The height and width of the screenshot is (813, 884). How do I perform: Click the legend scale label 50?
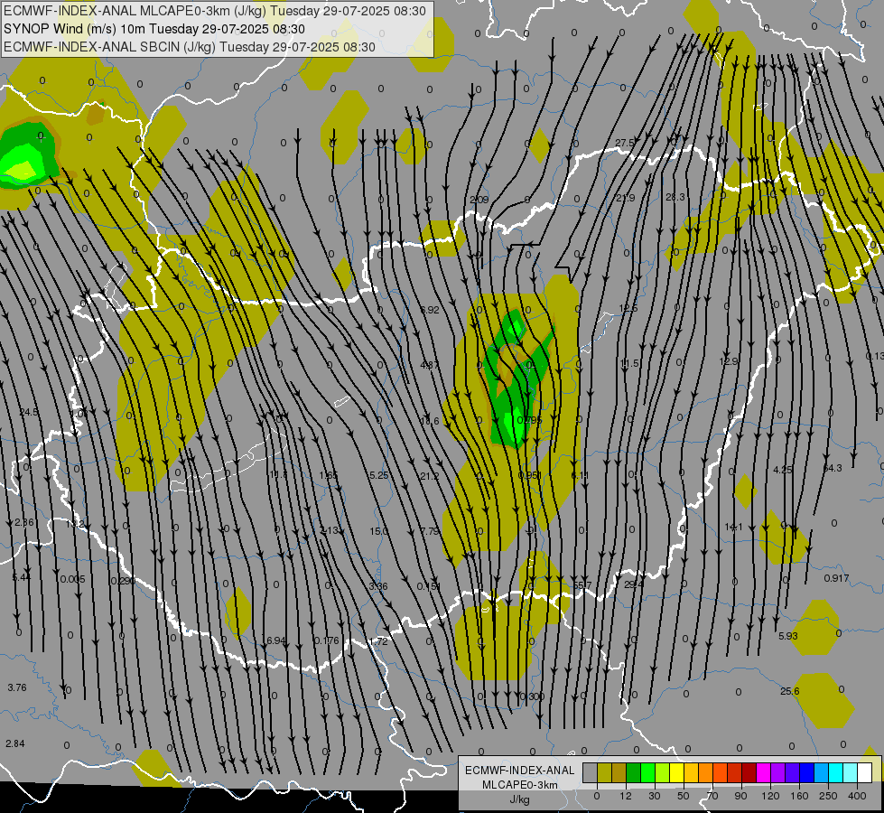[684, 796]
